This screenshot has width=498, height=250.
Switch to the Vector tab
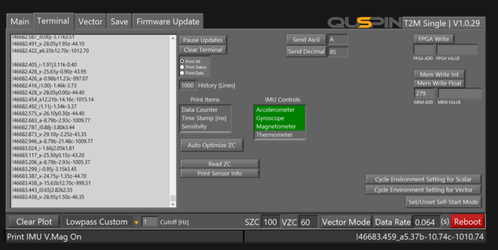pyautogui.click(x=90, y=21)
